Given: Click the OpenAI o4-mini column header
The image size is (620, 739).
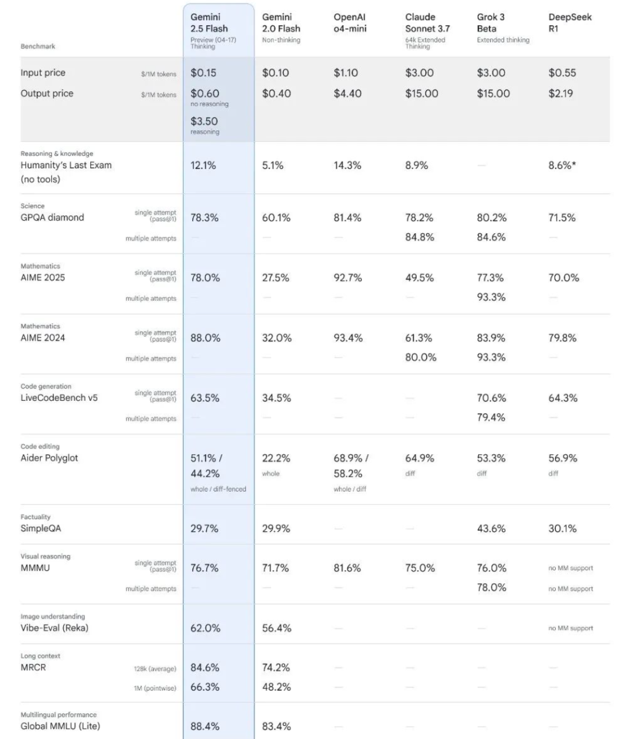Looking at the screenshot, I should (x=350, y=23).
